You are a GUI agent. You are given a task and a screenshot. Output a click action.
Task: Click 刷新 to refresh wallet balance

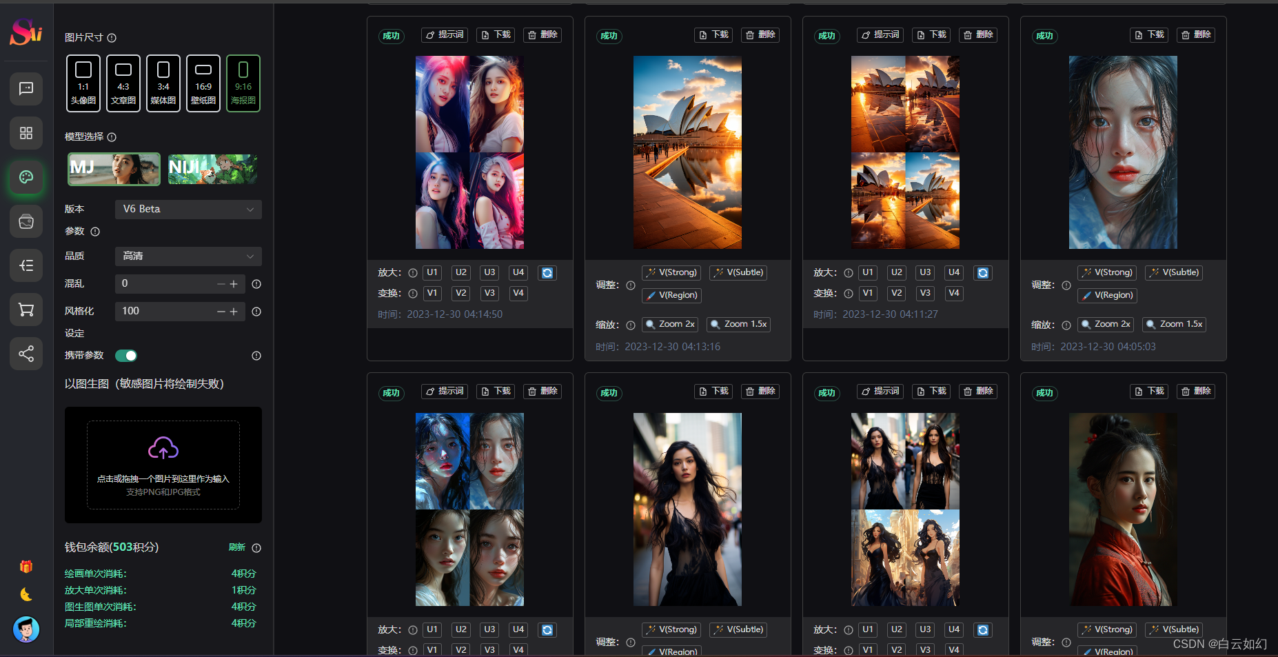237,547
